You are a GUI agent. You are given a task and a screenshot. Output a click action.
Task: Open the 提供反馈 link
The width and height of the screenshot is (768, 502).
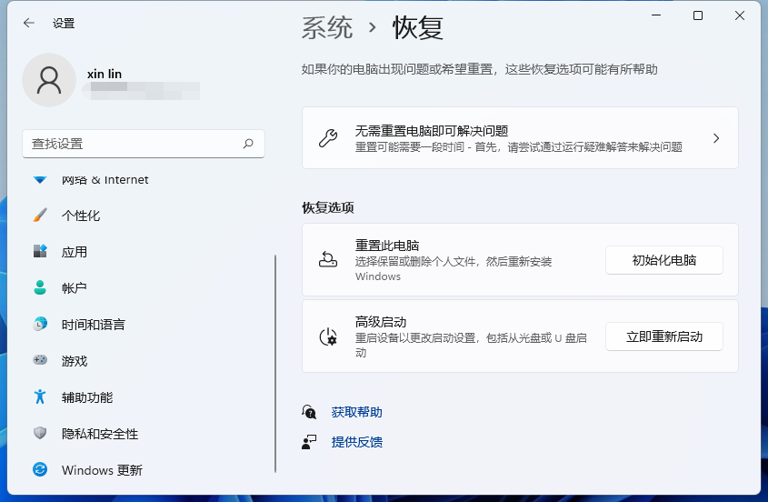point(356,442)
